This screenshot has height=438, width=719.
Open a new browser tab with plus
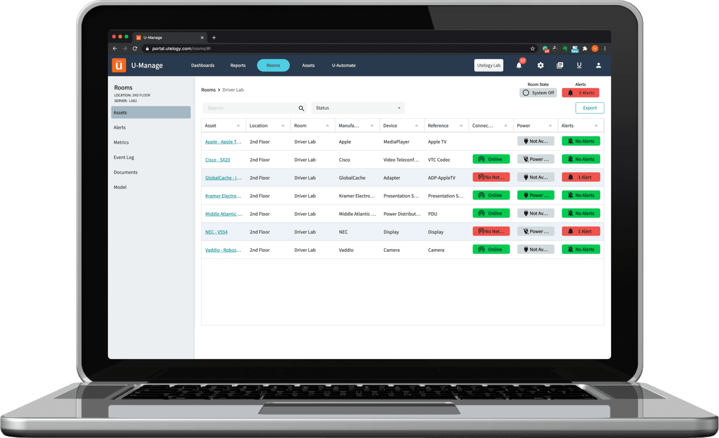point(214,38)
